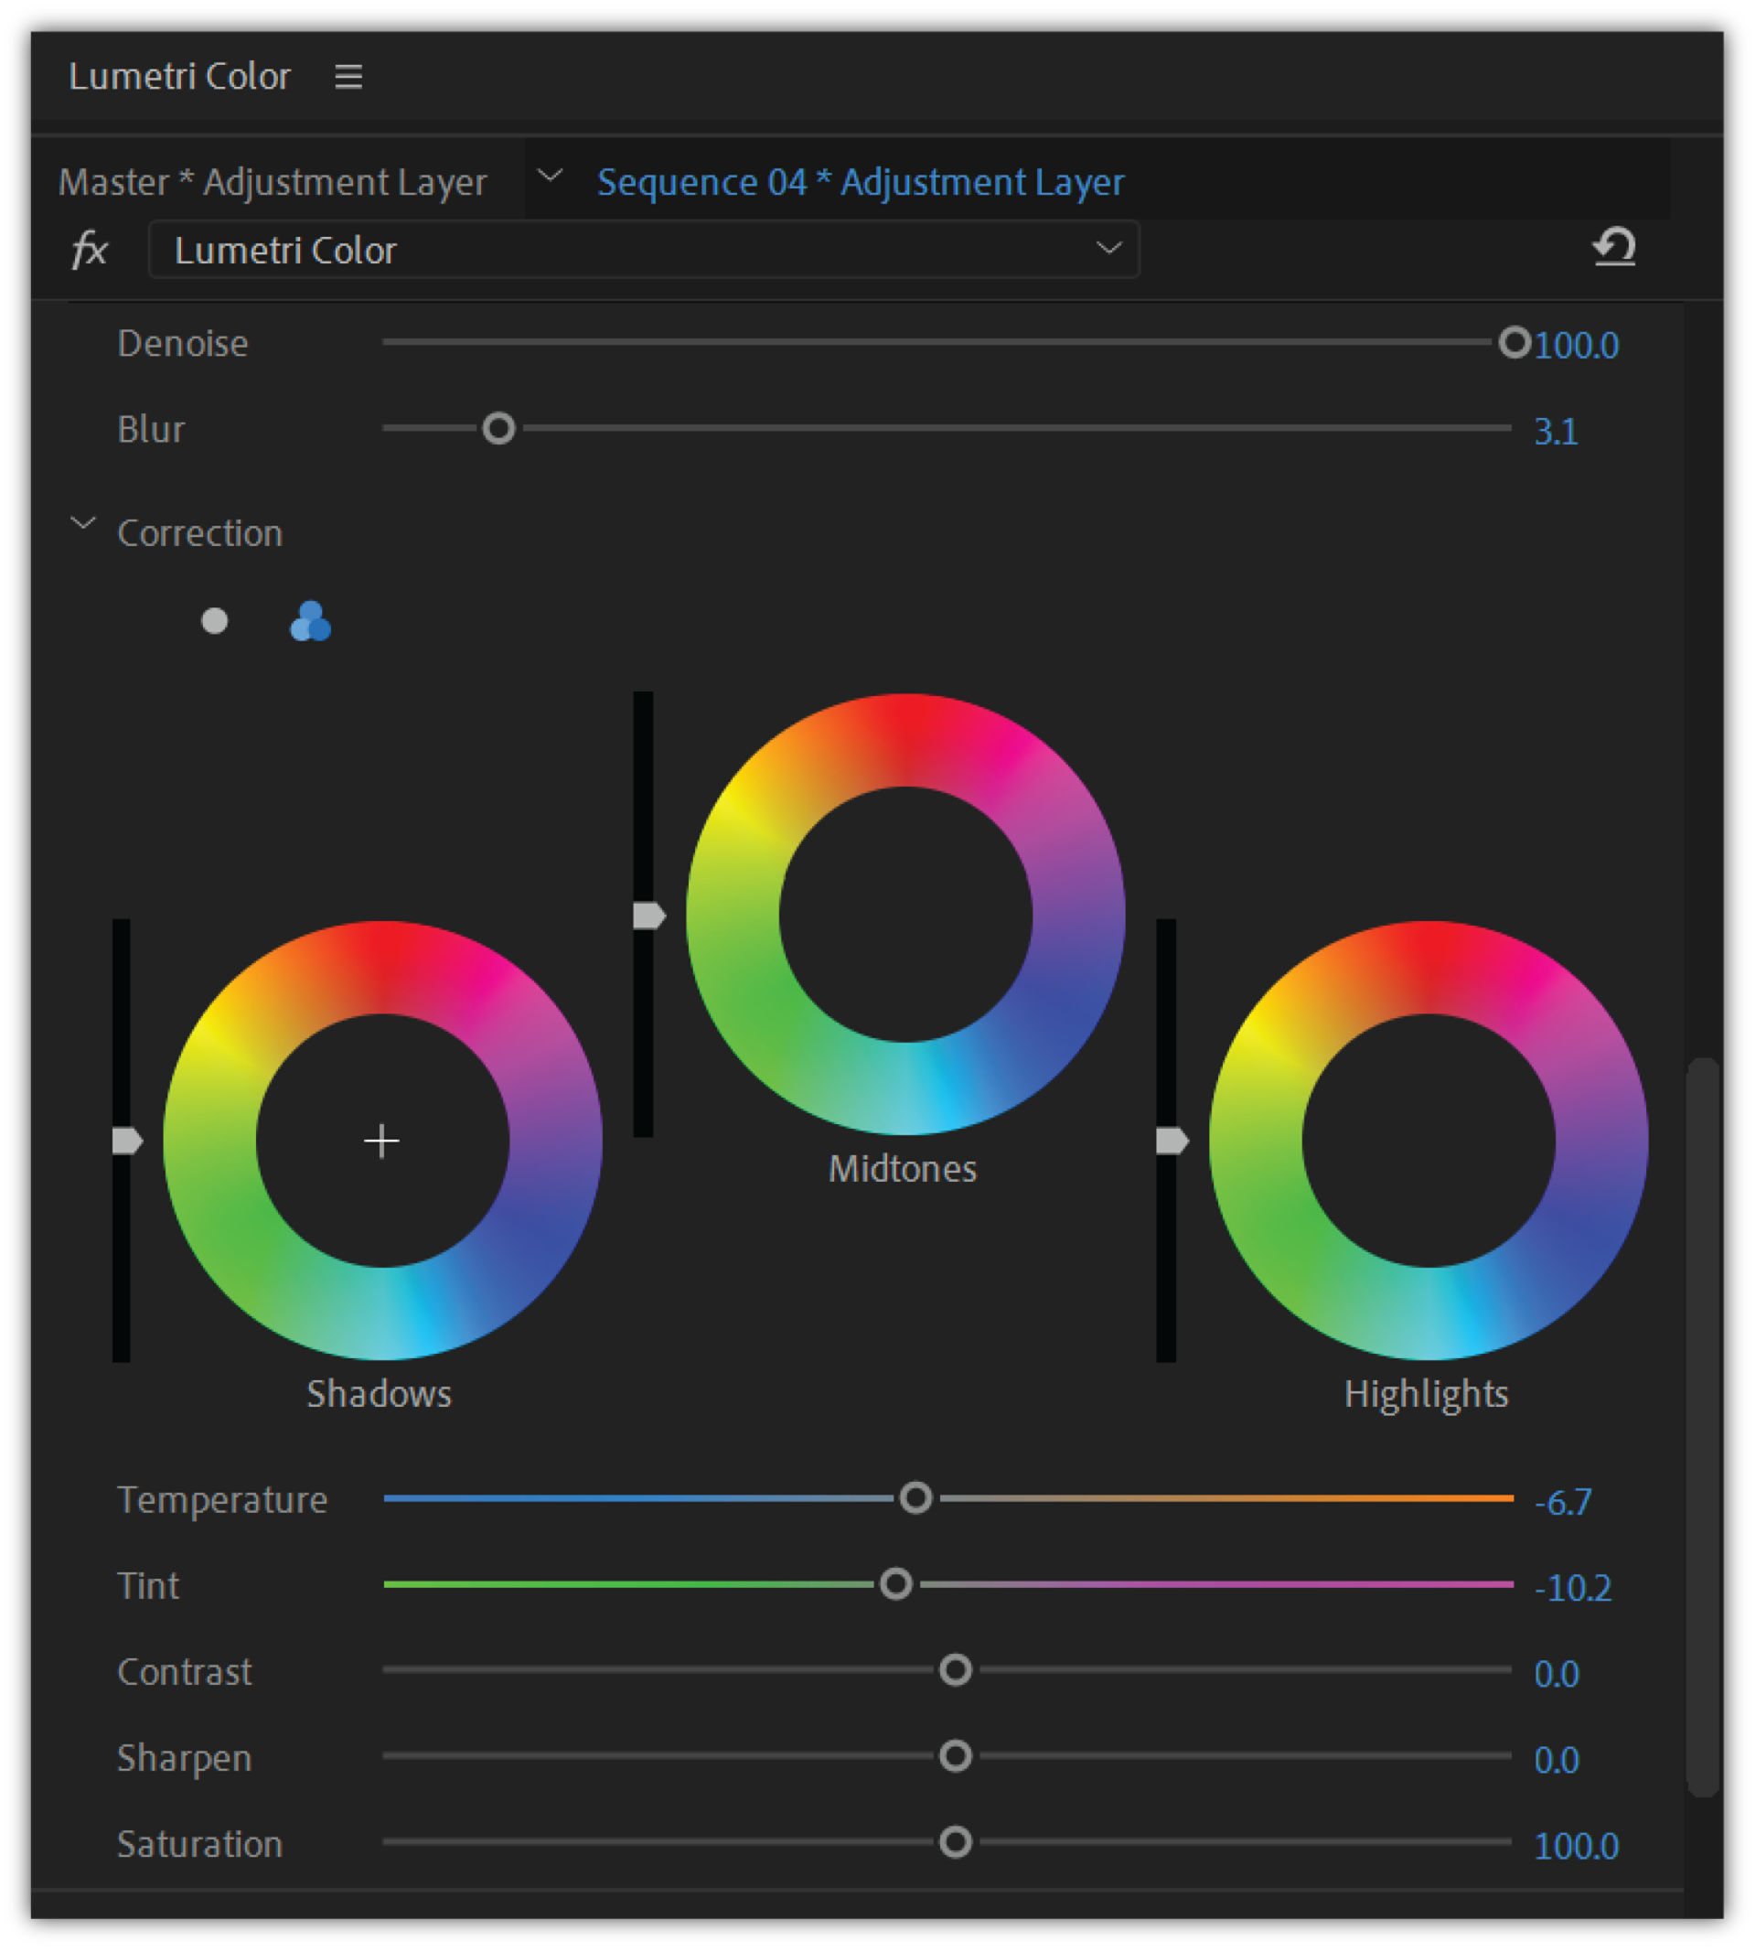Toggle between single and triple wheel modes
The height and width of the screenshot is (1951, 1756).
214,622
